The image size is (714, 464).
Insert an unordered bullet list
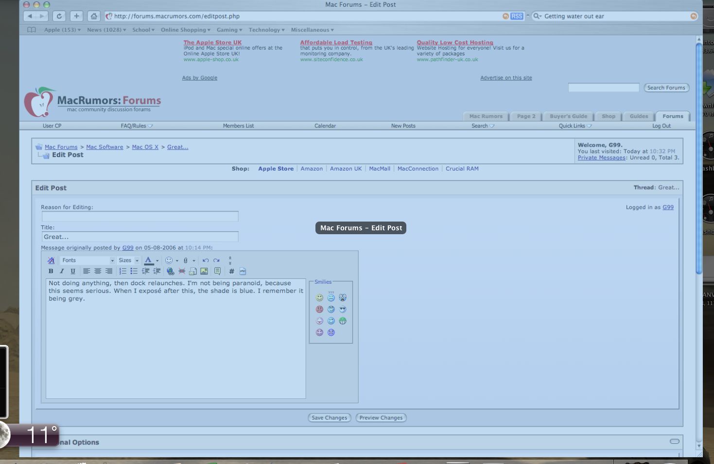point(134,271)
